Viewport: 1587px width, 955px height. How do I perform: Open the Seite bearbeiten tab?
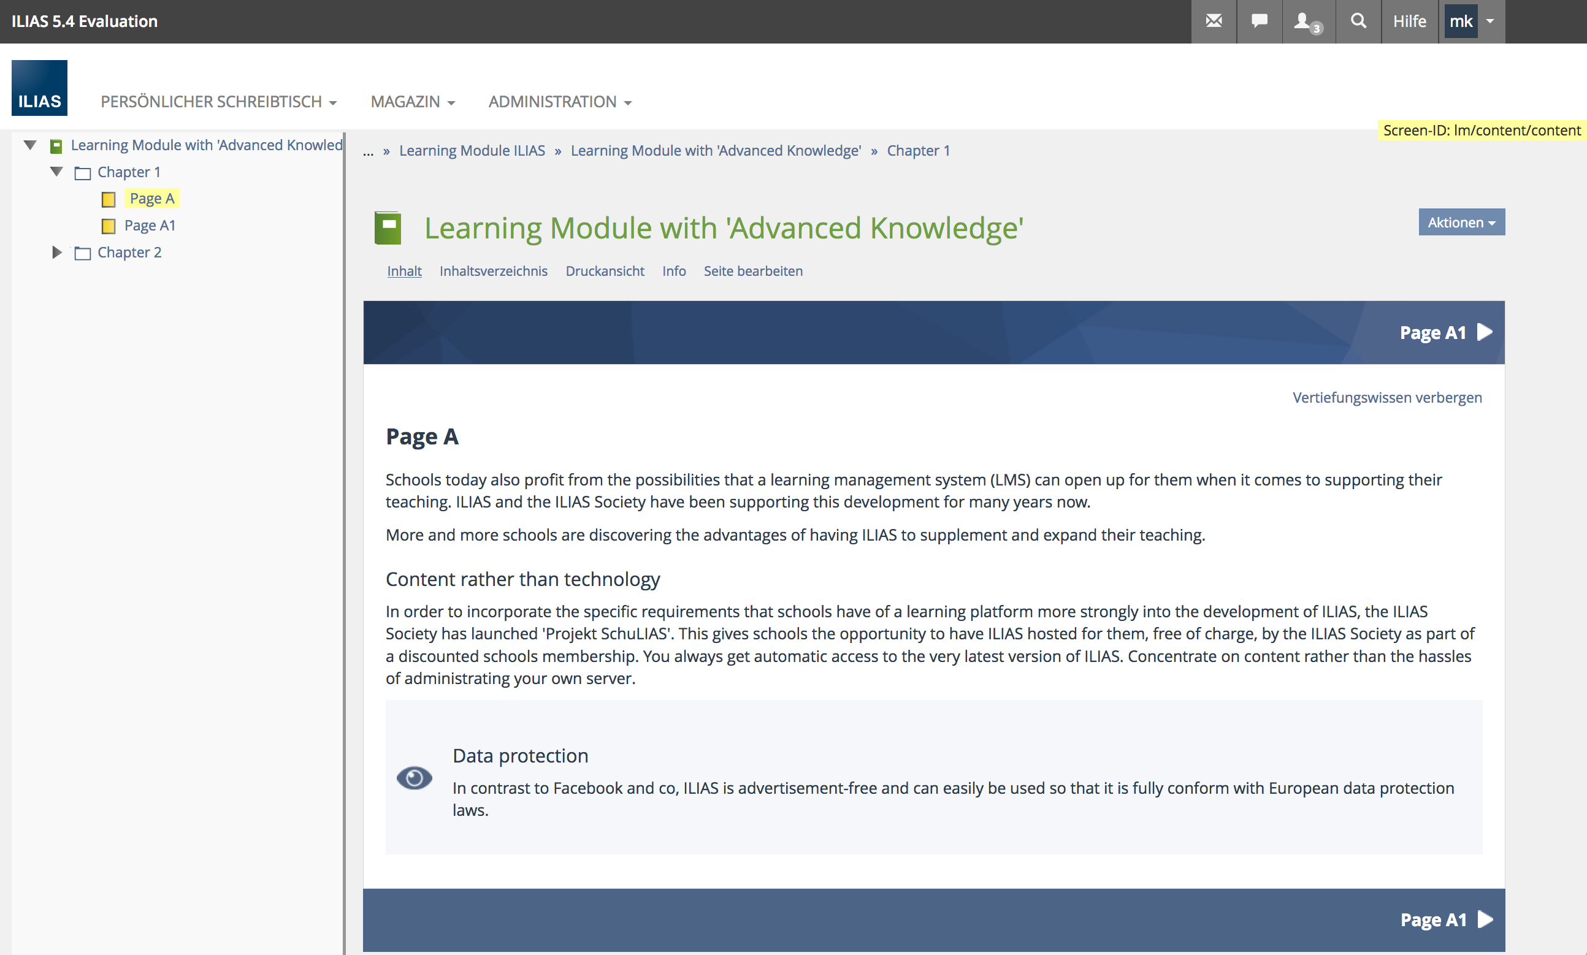(x=752, y=271)
